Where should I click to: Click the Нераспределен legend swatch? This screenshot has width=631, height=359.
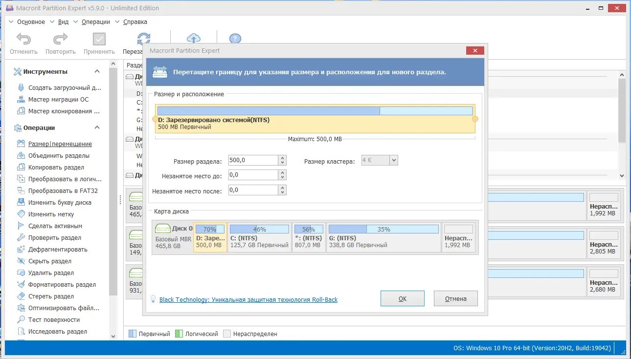227,334
